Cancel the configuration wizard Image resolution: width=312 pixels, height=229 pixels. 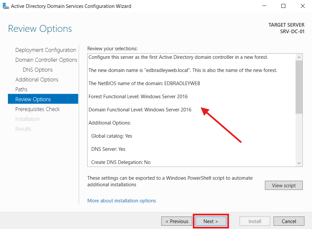point(289,221)
